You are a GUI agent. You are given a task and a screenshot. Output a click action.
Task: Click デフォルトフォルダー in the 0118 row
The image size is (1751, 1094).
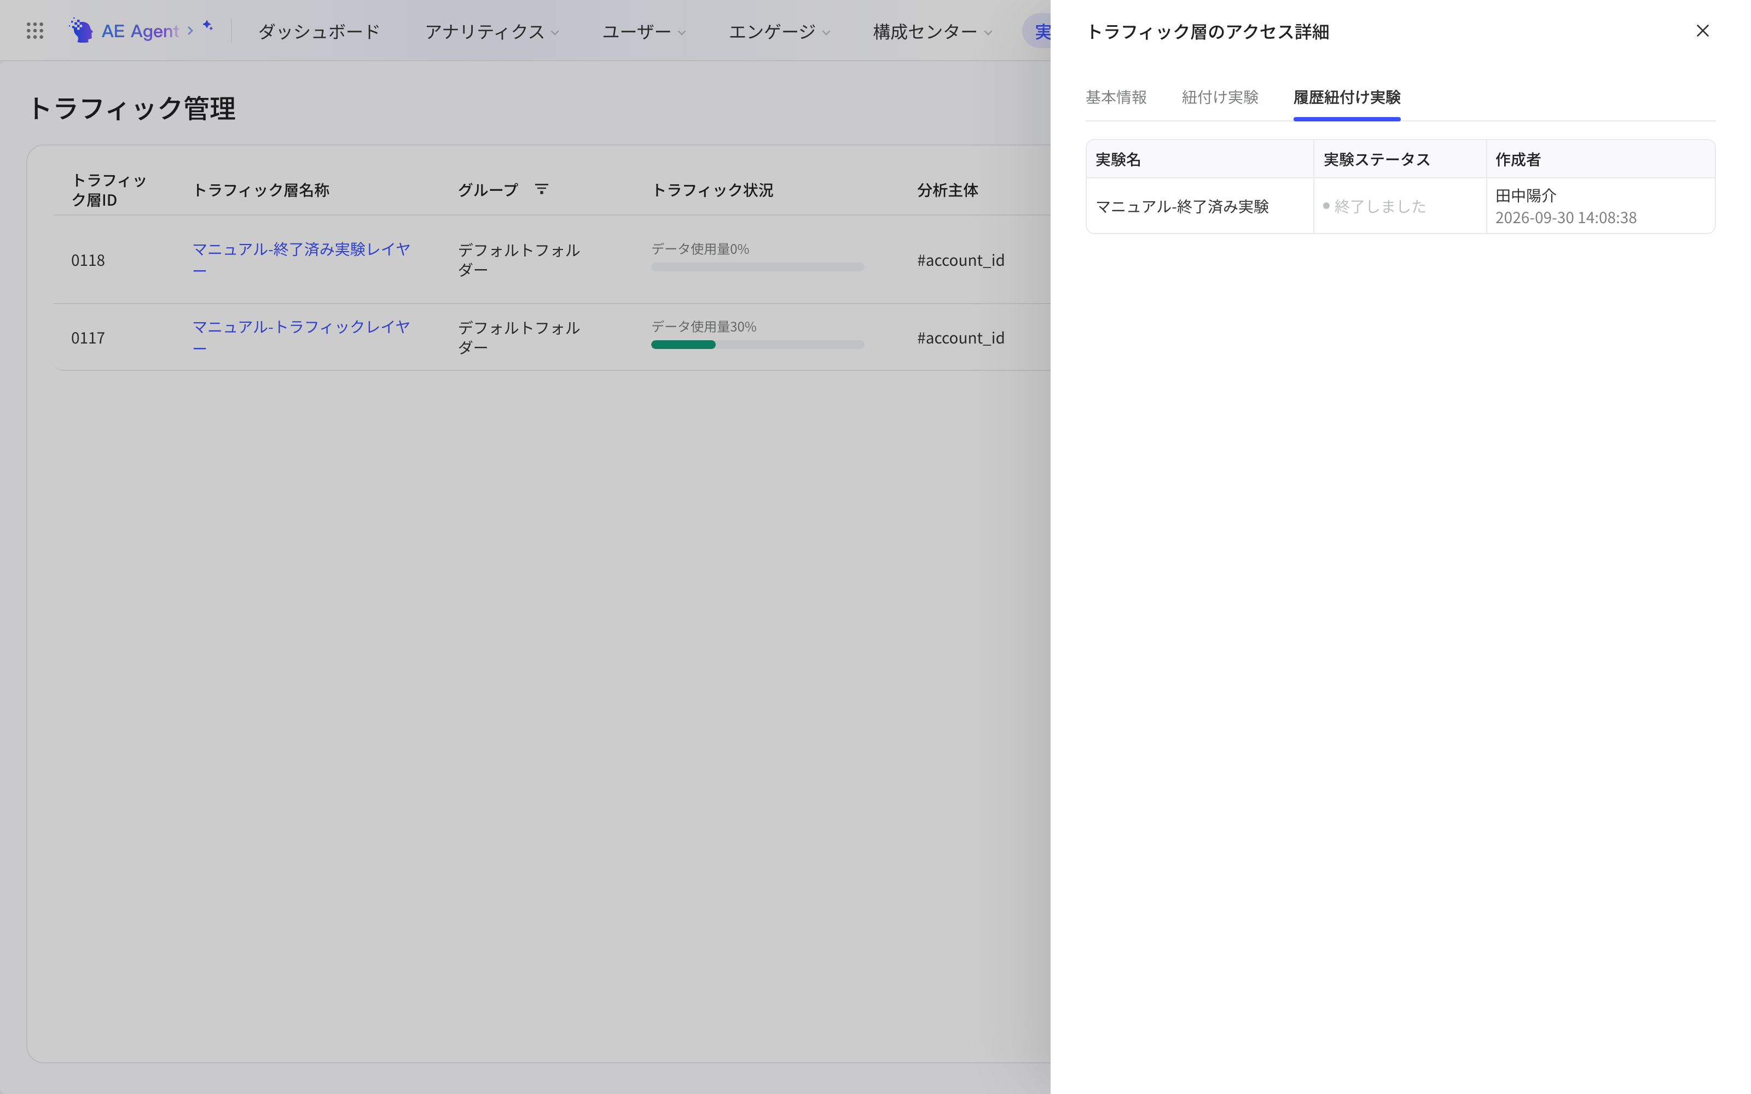pyautogui.click(x=519, y=259)
